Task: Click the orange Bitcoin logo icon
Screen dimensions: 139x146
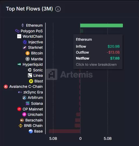Action: click(x=27, y=53)
